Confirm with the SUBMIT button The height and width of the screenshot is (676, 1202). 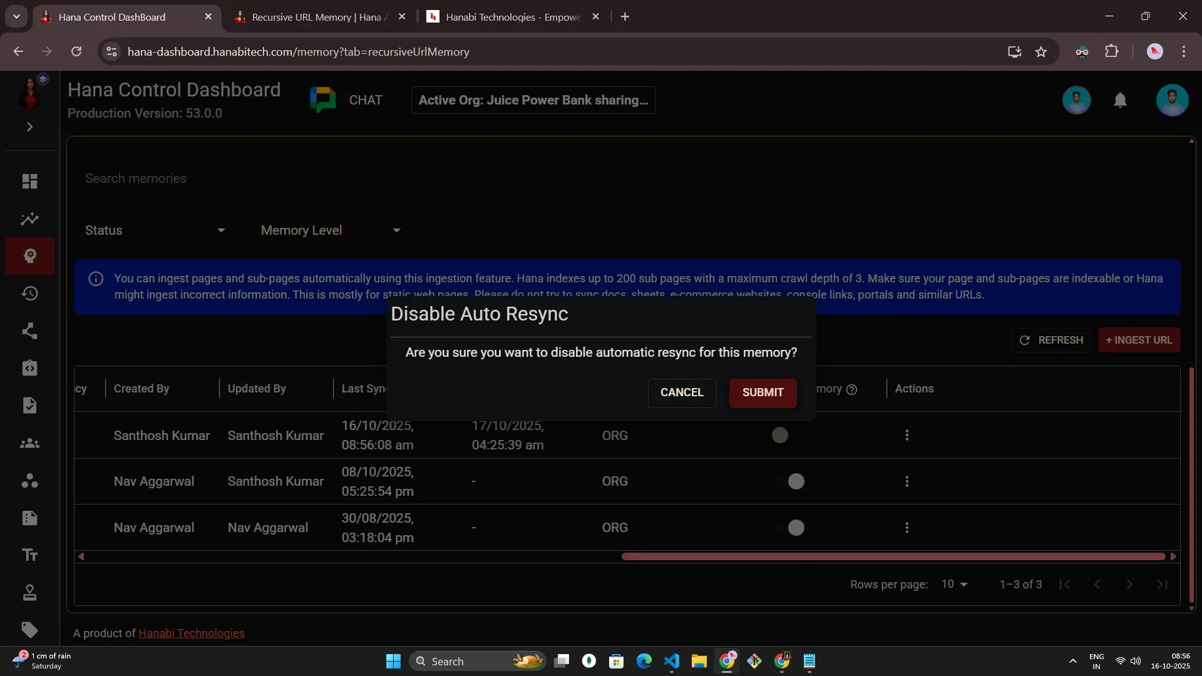(763, 392)
